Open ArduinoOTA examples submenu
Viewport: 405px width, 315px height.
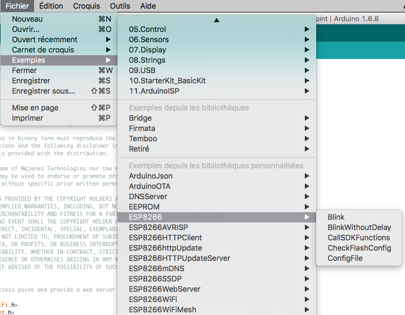(217, 186)
